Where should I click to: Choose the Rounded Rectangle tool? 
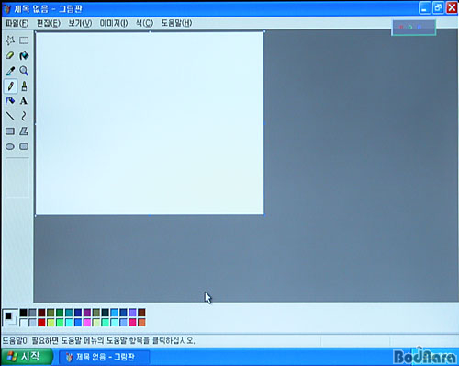pos(24,146)
